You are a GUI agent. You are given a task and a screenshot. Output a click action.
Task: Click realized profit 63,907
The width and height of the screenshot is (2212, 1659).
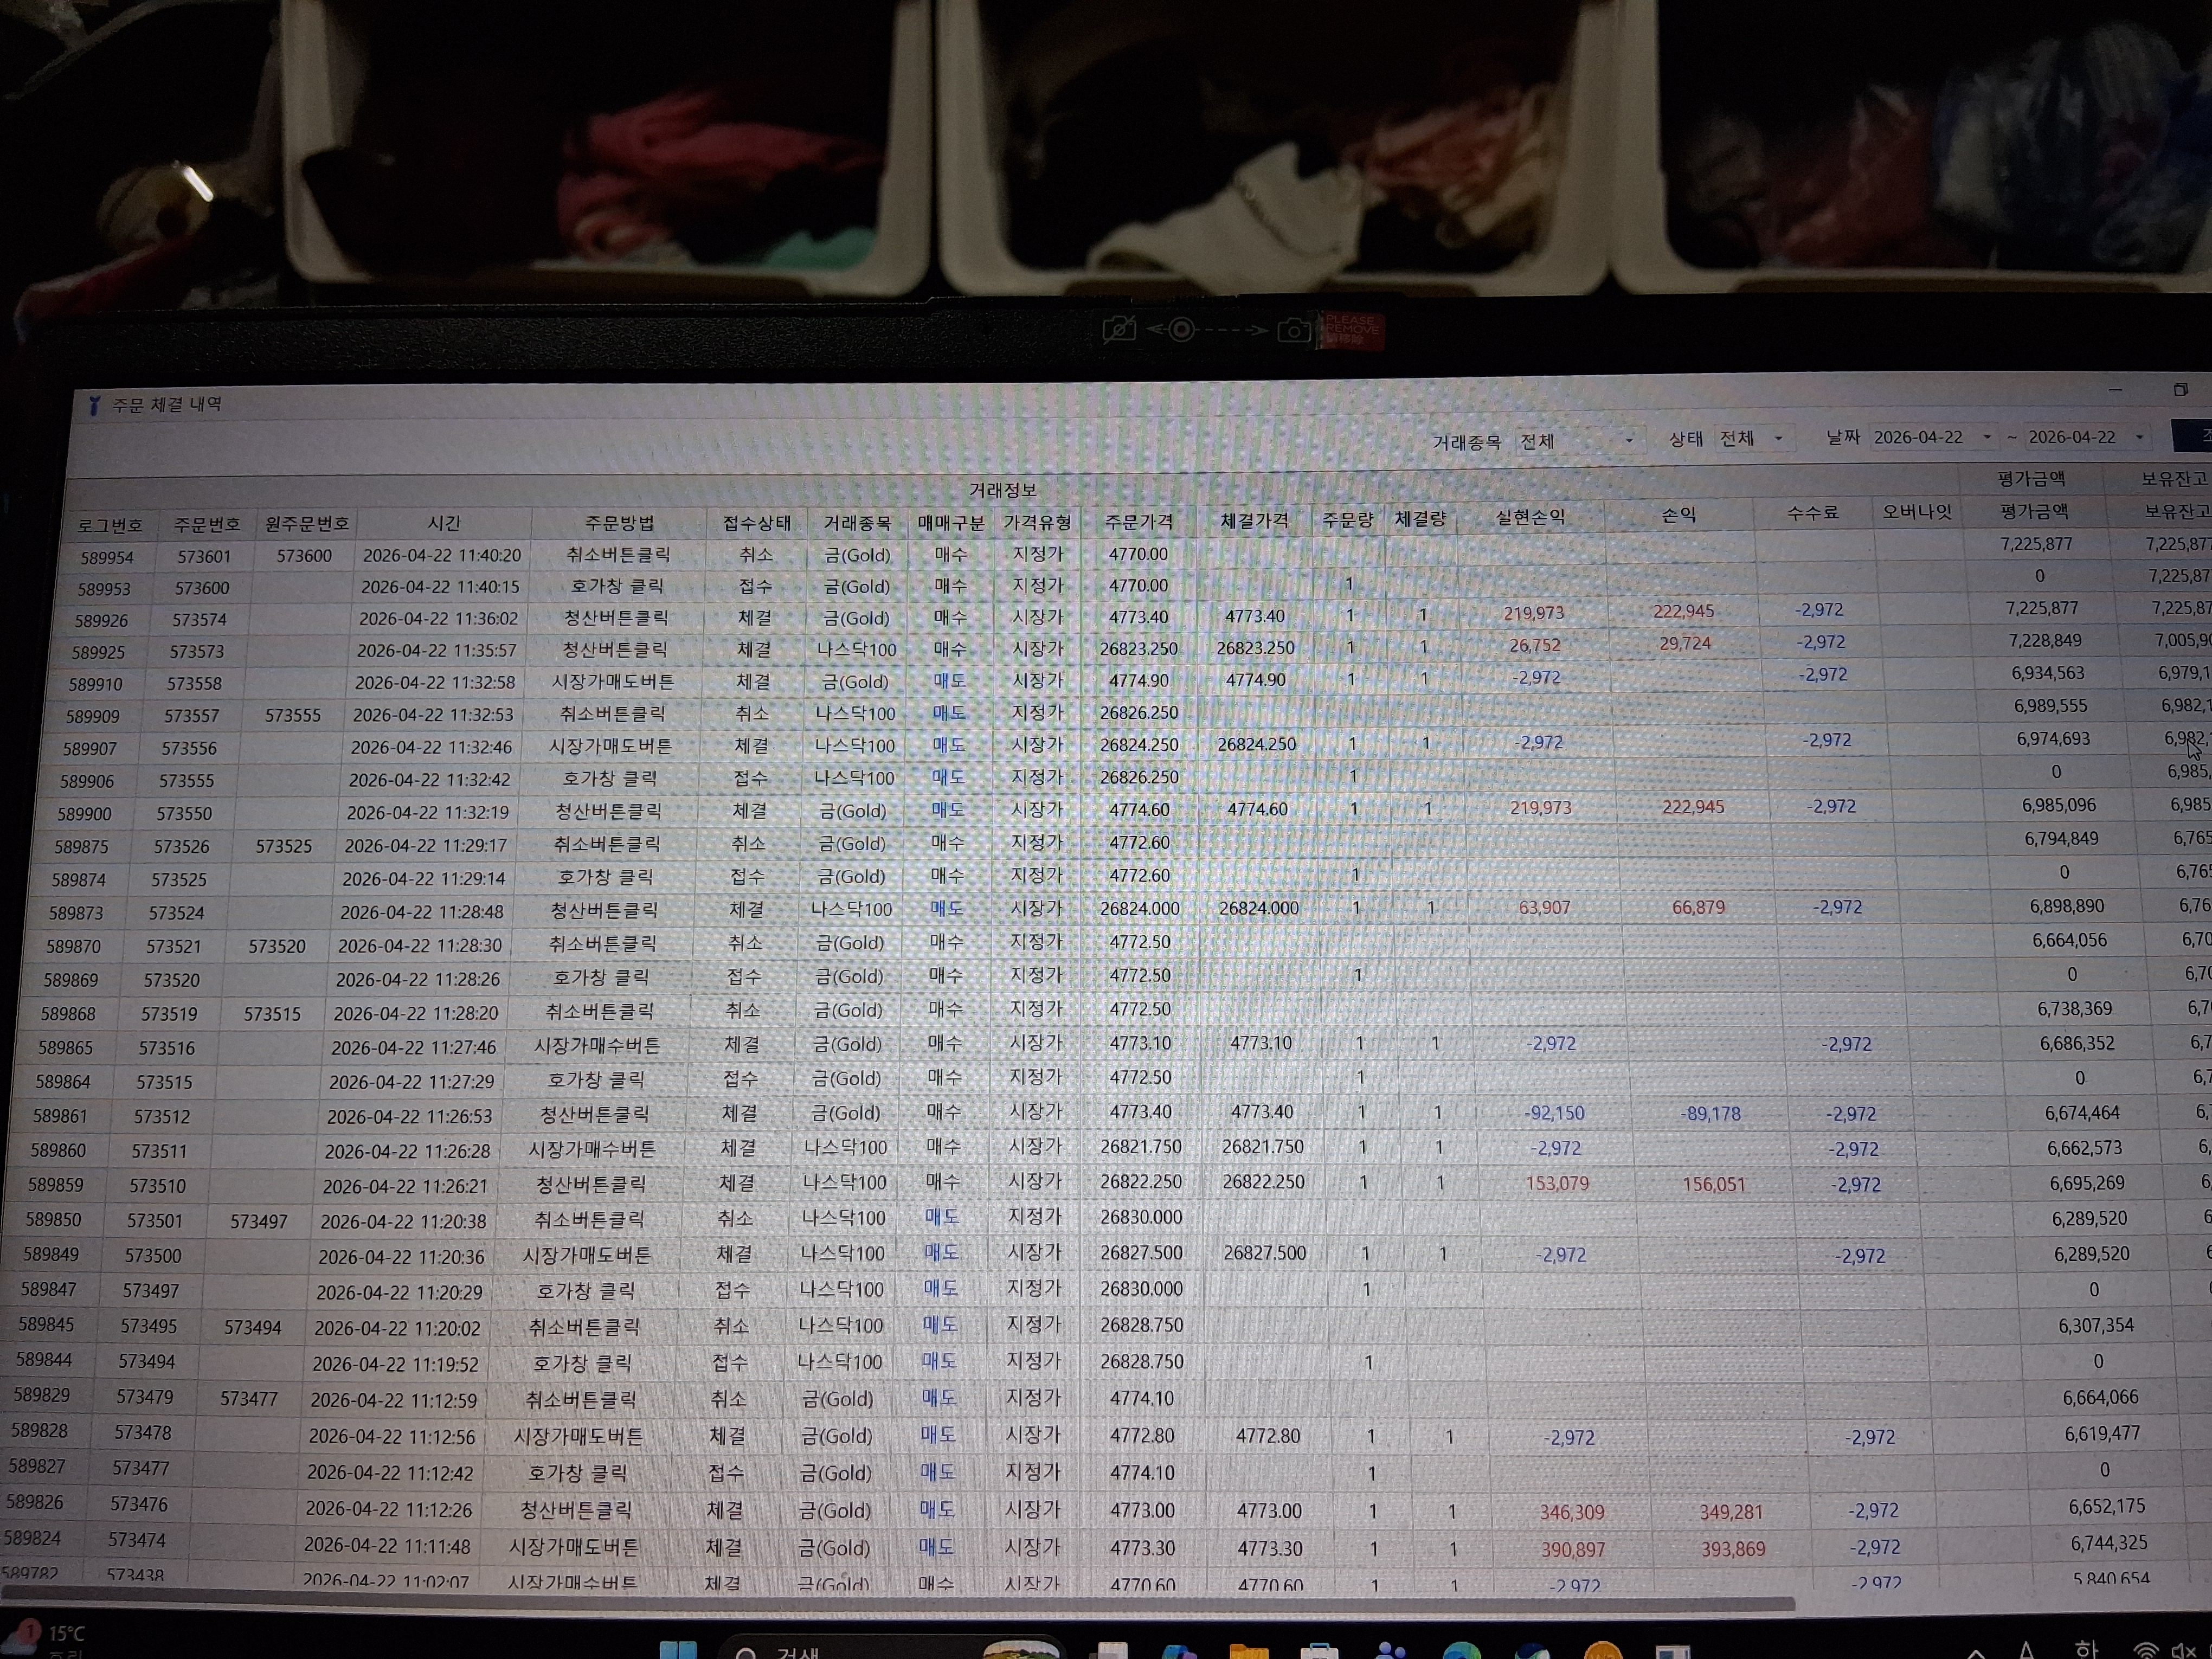tap(1545, 908)
